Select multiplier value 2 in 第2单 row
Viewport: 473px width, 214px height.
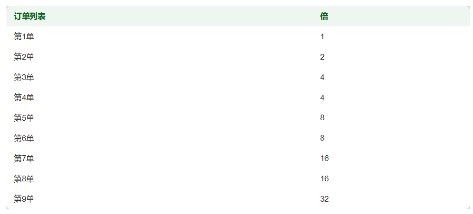[x=322, y=57]
